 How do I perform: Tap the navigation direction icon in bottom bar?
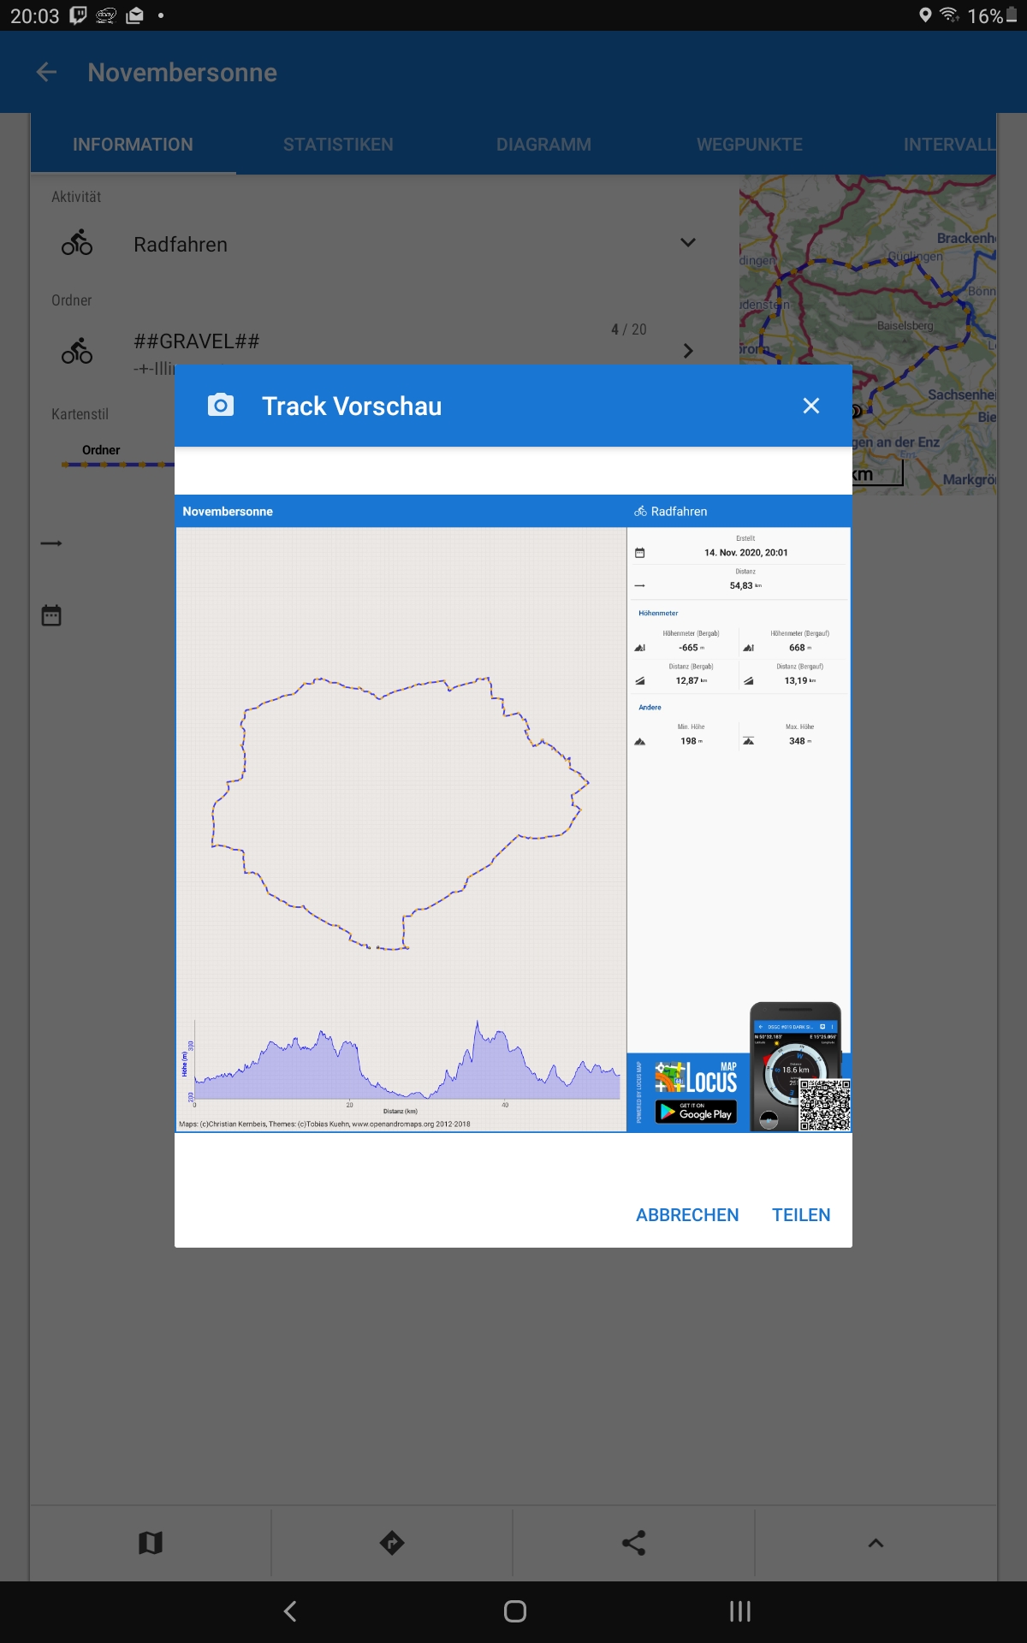[392, 1543]
